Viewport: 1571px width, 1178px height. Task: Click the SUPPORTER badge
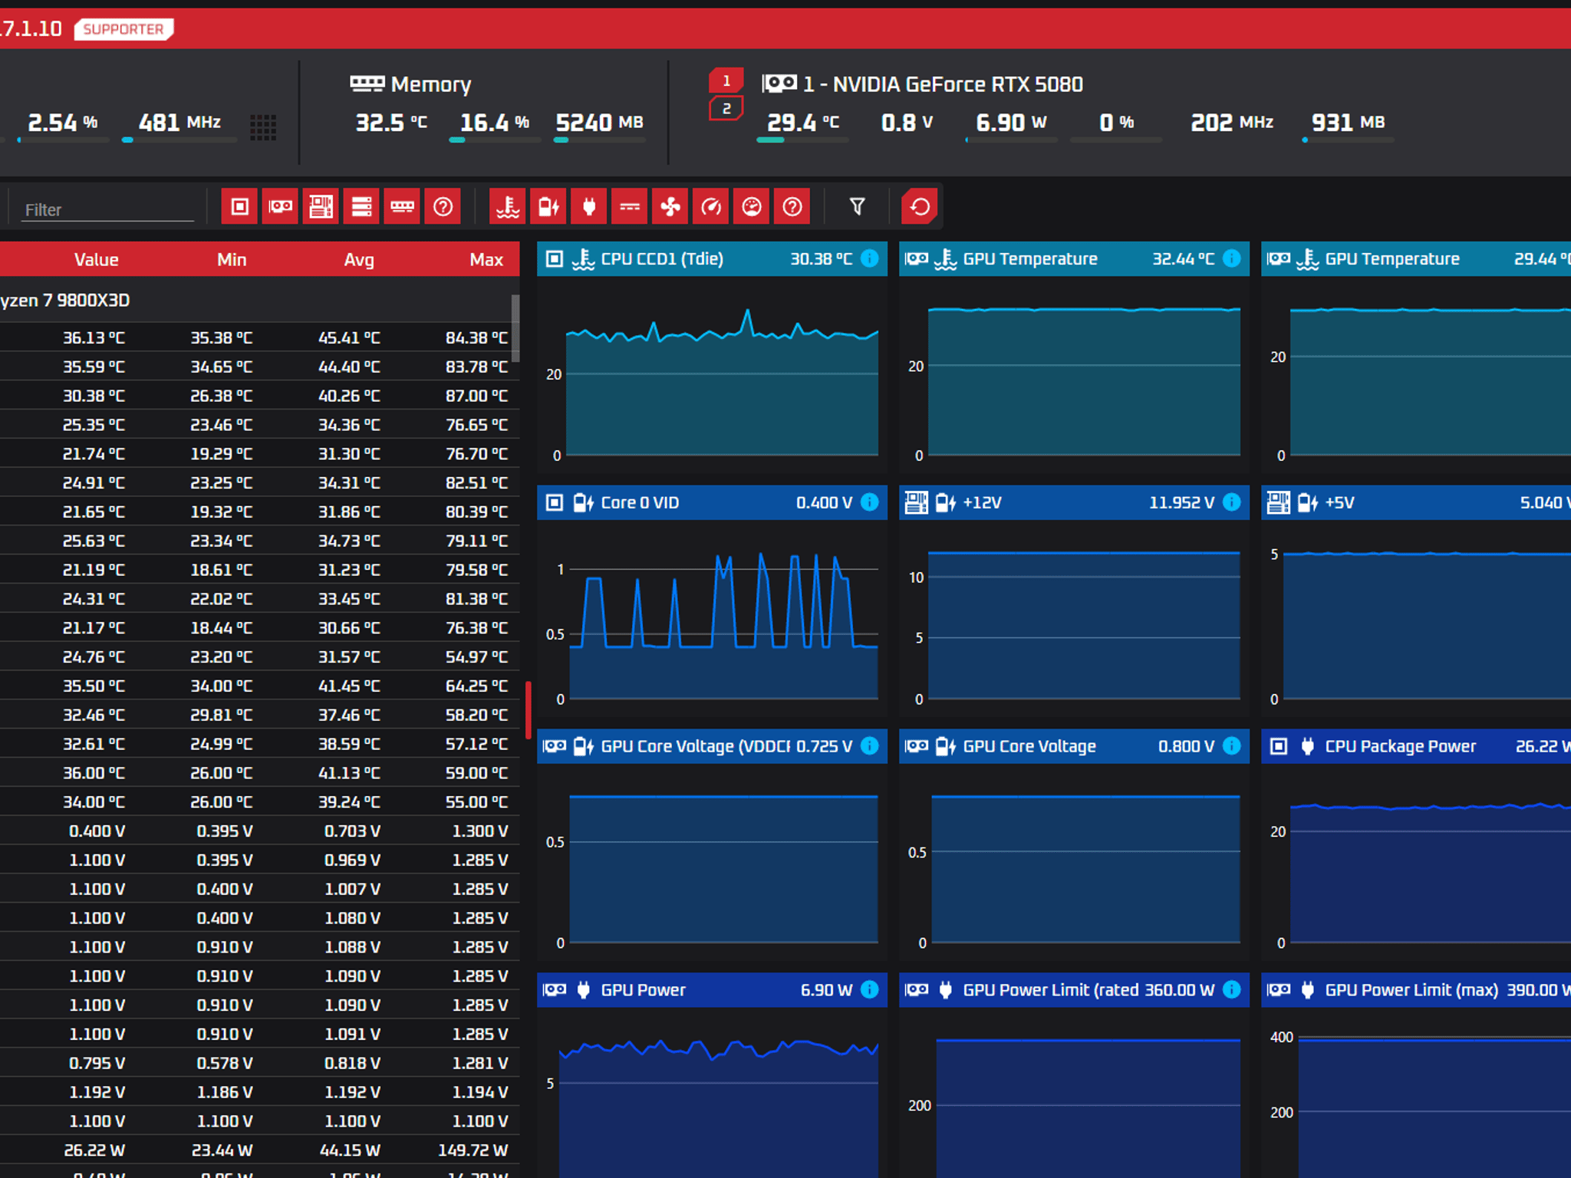click(x=124, y=29)
